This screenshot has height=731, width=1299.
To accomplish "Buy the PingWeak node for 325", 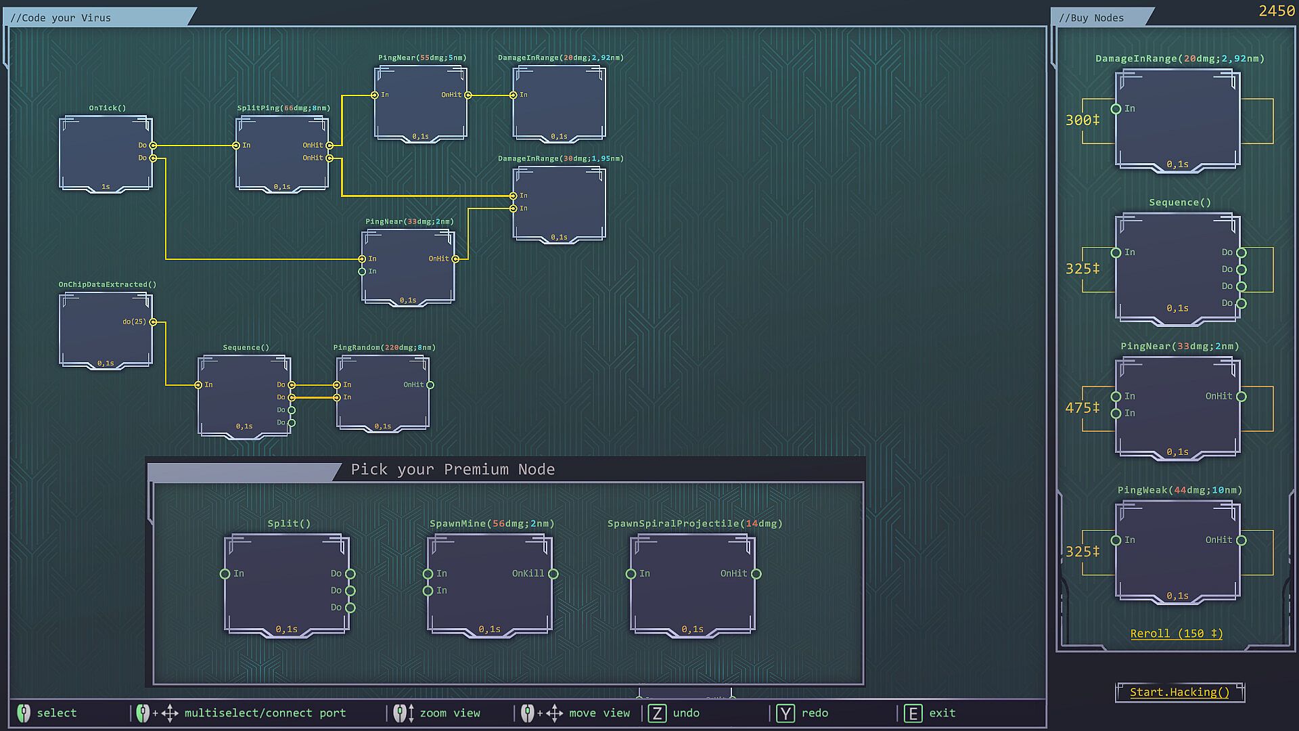I will [x=1177, y=551].
